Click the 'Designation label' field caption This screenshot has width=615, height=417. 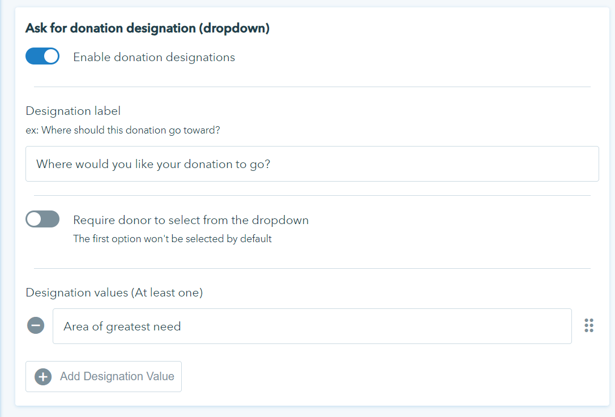click(73, 111)
